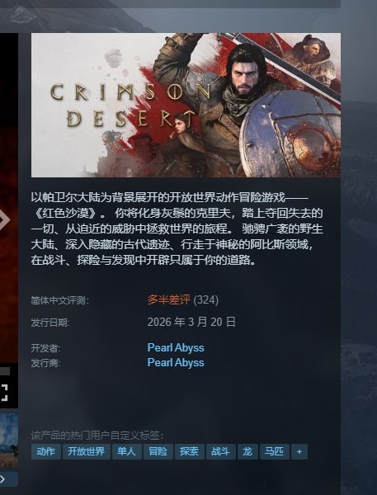The image size is (377, 495).
Task: Select the 战斗 tag
Action: (x=220, y=452)
